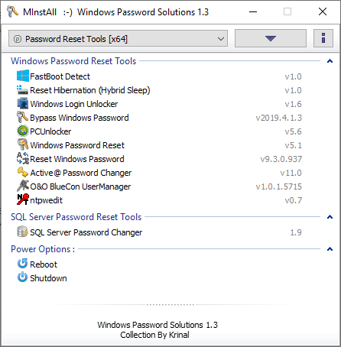Launch Reset Windows Password v9.3.0.937 entry
341x347 pixels.
click(x=160, y=159)
